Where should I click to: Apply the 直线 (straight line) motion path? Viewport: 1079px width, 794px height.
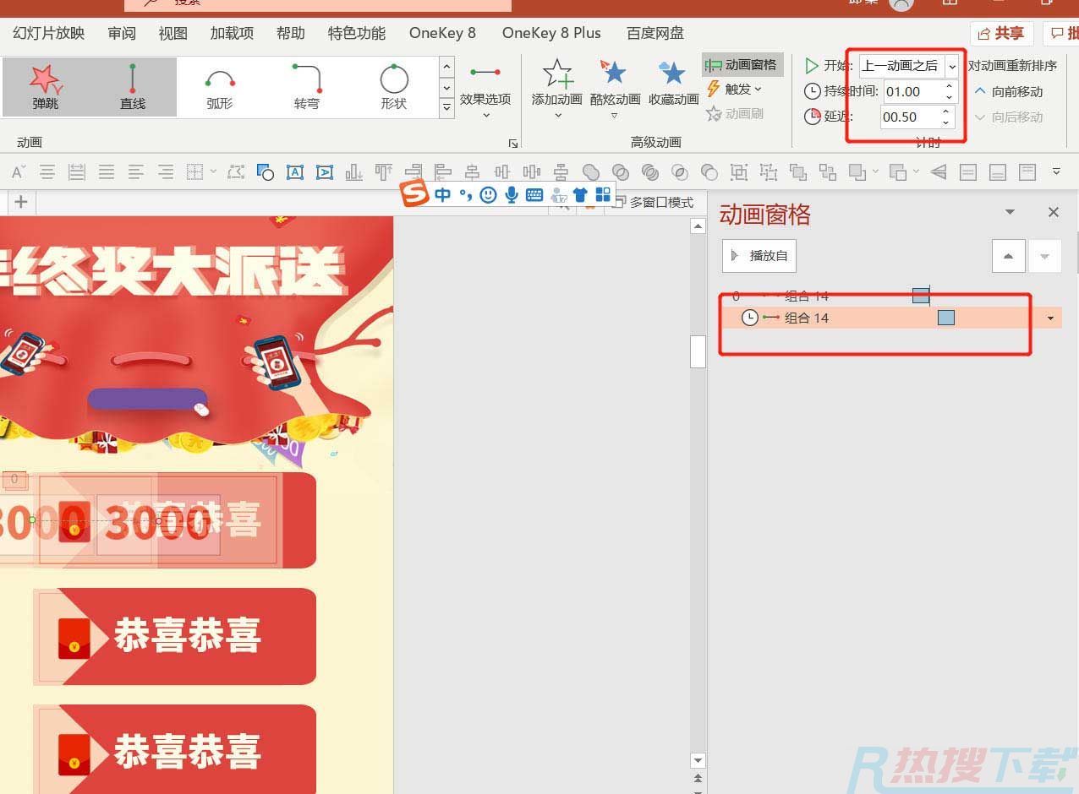(x=132, y=84)
